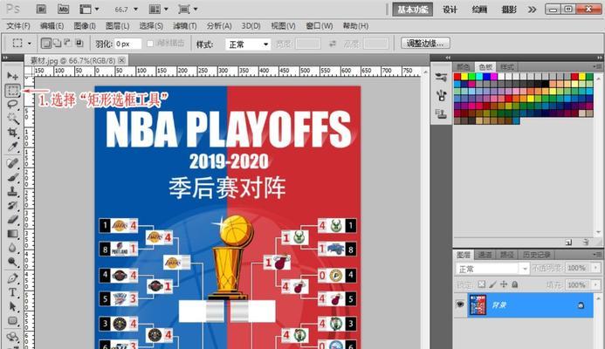The width and height of the screenshot is (605, 349).
Task: Select the 摄影 workspace button
Action: 509,10
